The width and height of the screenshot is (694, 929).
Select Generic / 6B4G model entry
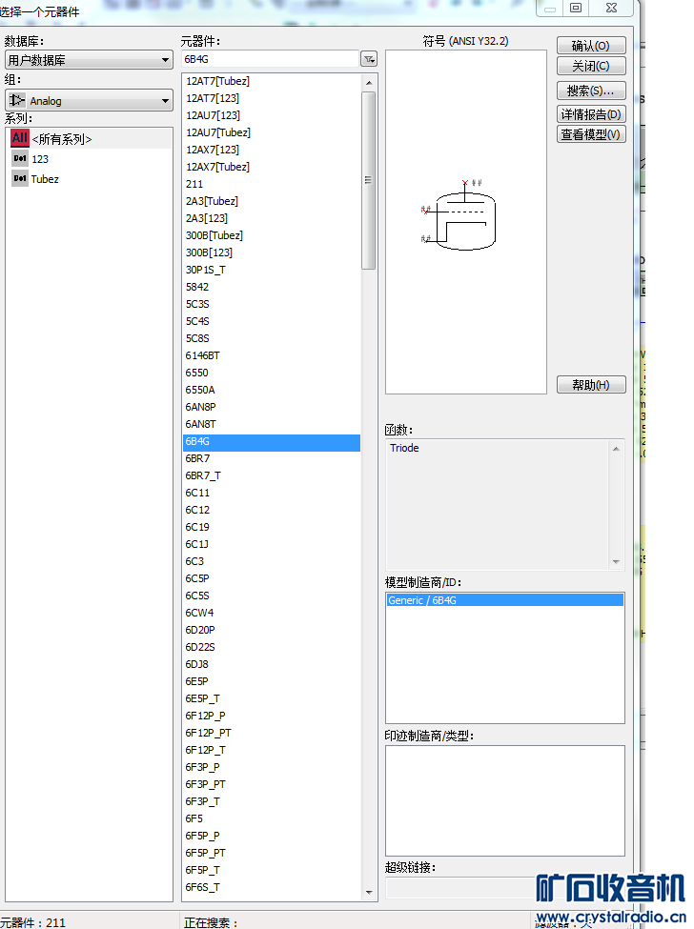pyautogui.click(x=504, y=600)
